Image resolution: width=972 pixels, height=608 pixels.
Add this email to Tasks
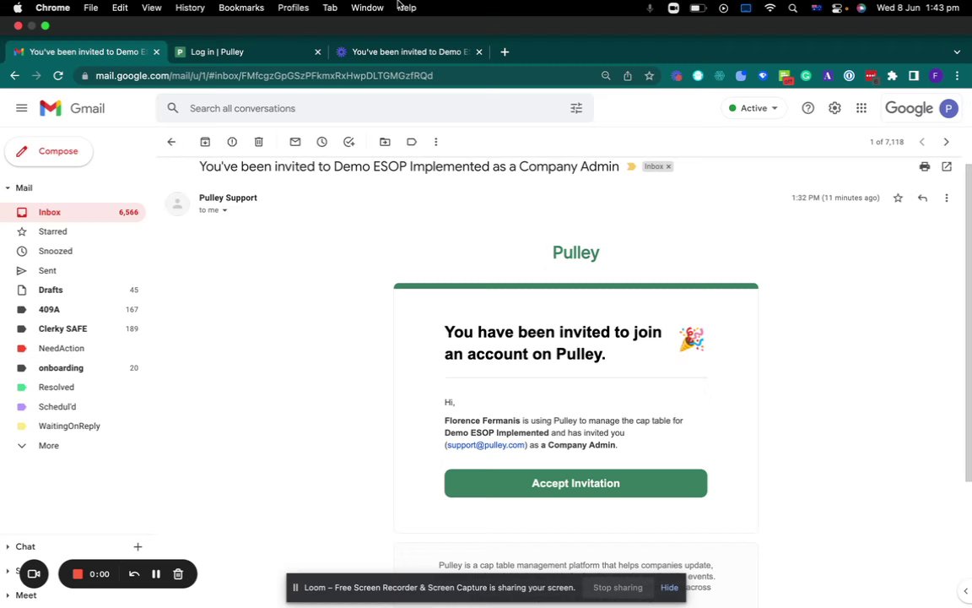click(x=348, y=142)
